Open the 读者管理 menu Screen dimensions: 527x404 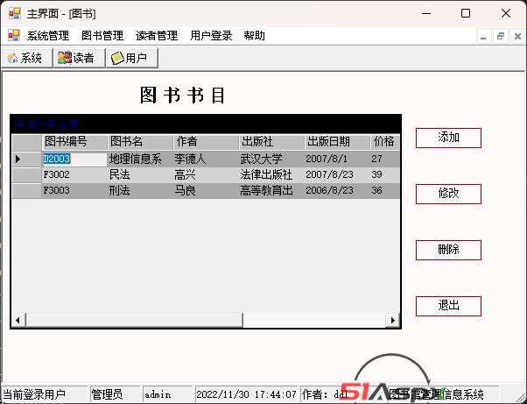coord(157,36)
